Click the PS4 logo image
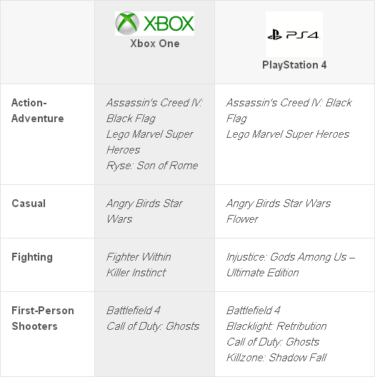Screen dimensions: 375x377 pyautogui.click(x=294, y=34)
